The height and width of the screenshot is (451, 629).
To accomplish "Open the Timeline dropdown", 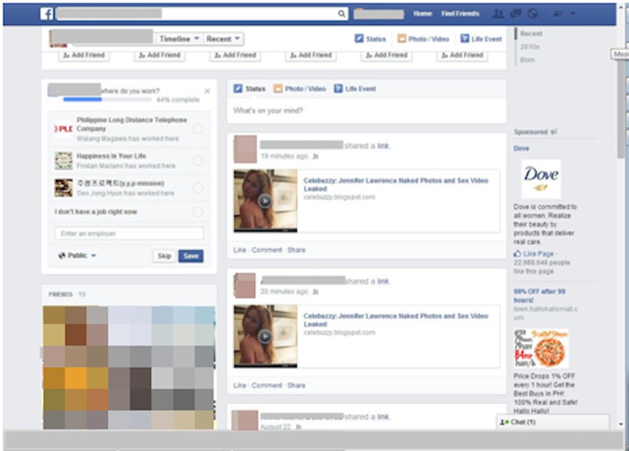I will coord(178,38).
